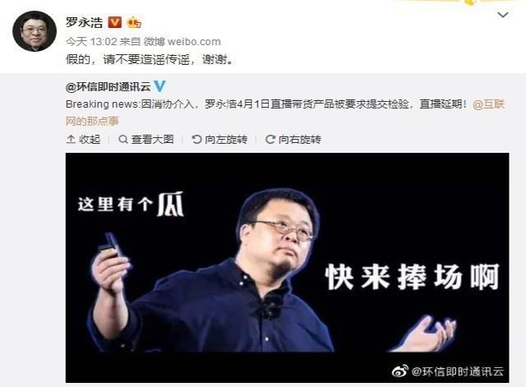Screen dimensions: 526x387
Task: Expand the post options chevron
Action: tap(502, 15)
